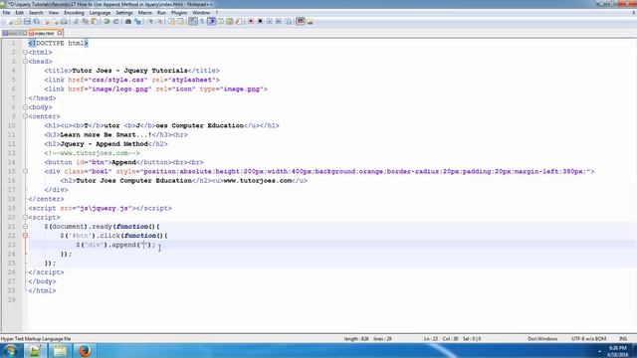Print the file with the Print icon
The image size is (637, 358).
(64, 22)
